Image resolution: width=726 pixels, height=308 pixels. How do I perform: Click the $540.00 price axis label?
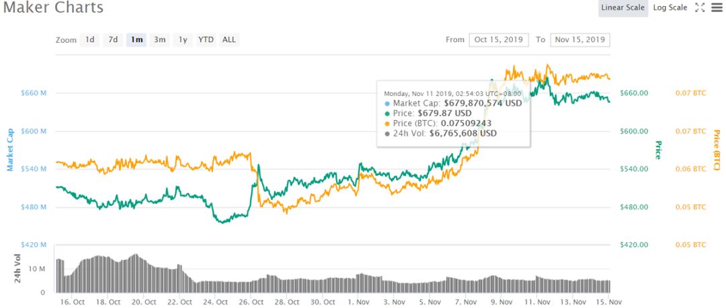[634, 169]
